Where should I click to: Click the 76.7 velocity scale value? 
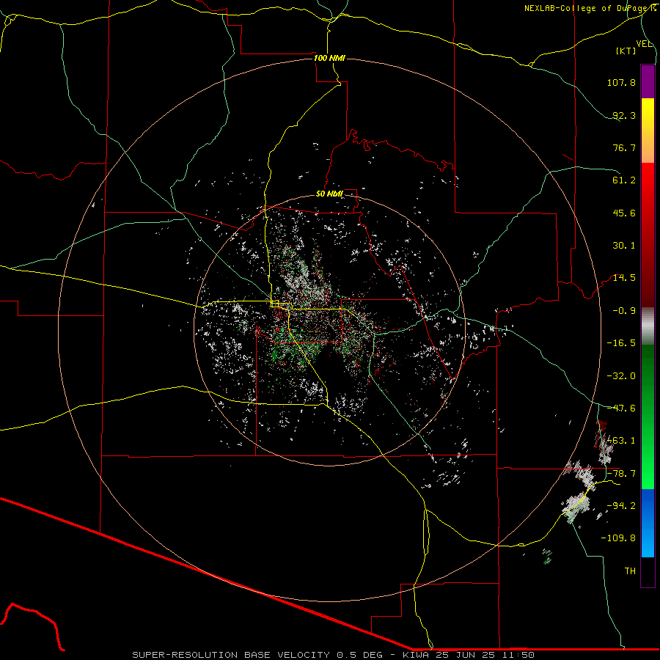tap(624, 147)
